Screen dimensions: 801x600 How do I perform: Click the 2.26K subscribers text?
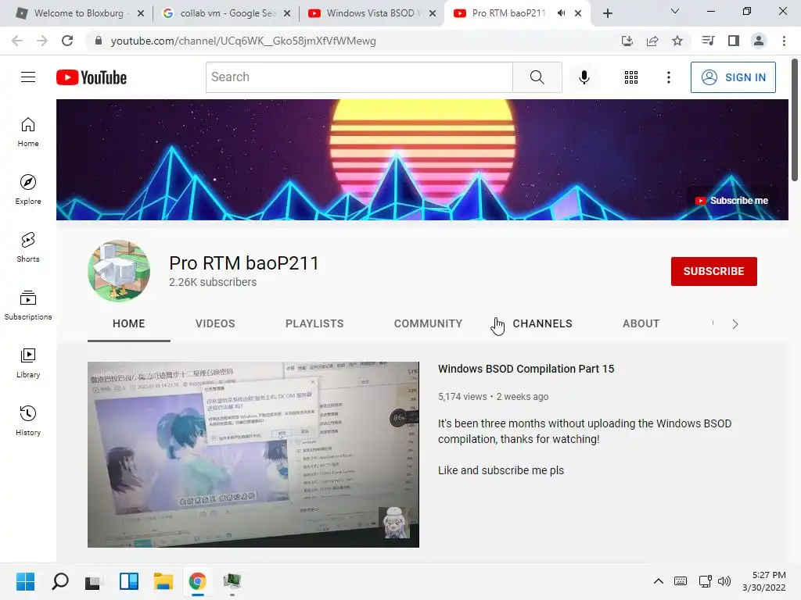click(x=213, y=282)
